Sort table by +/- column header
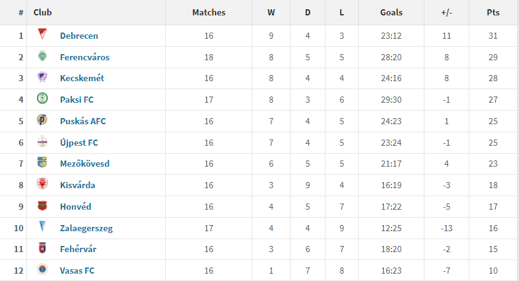Screen dimensions: 519x281 point(447,12)
